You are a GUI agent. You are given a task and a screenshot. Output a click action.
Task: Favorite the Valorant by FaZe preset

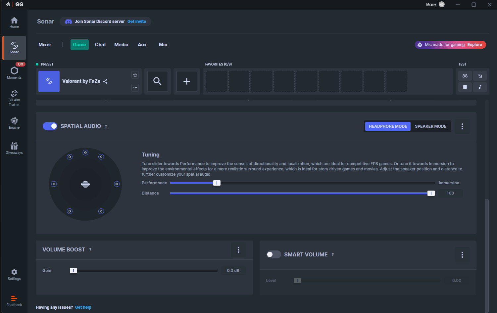[x=135, y=75]
